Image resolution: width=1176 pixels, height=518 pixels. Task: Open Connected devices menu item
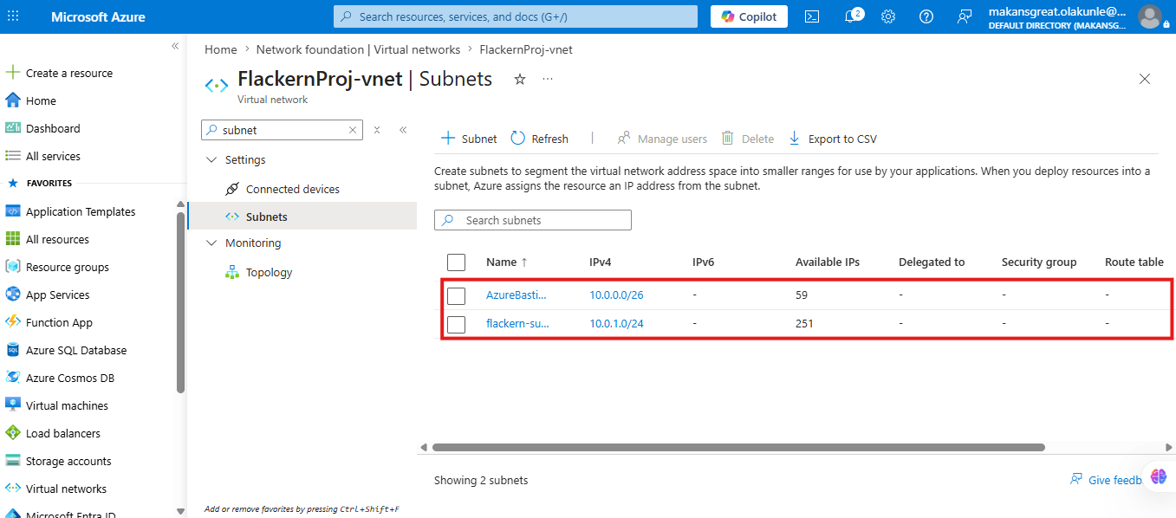[293, 189]
